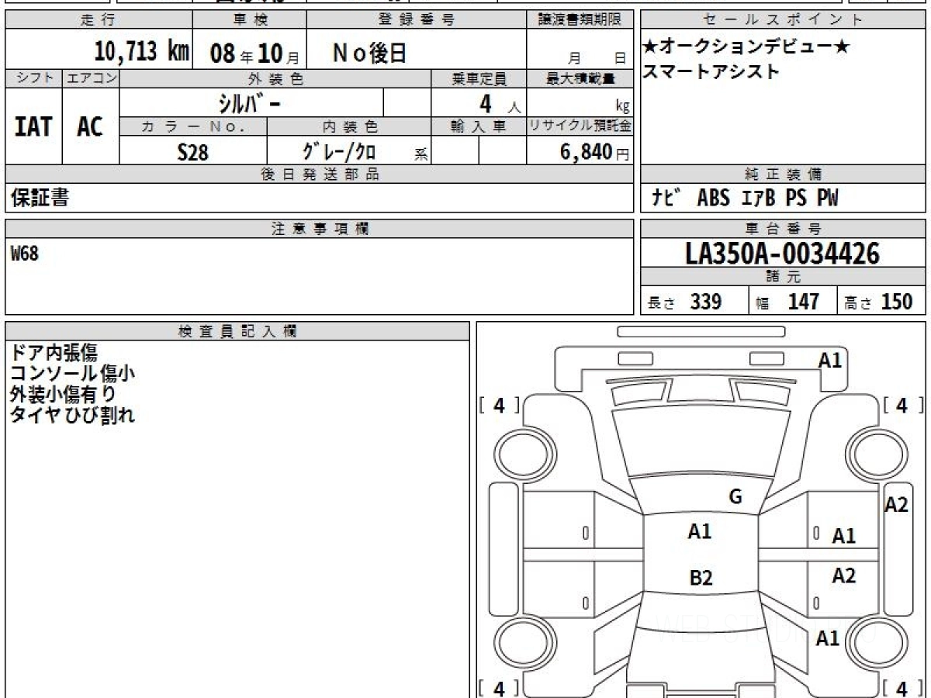Click the 純正装備 header
931x698 pixels.
tap(783, 174)
